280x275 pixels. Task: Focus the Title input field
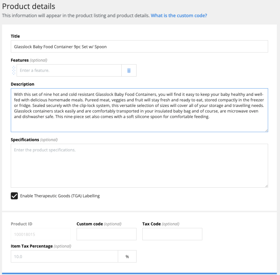click(139, 46)
